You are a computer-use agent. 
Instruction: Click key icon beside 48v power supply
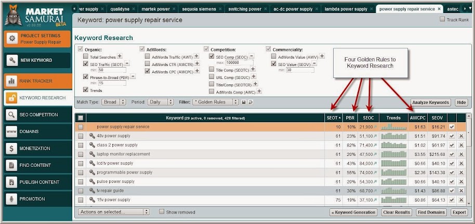[x=92, y=136]
